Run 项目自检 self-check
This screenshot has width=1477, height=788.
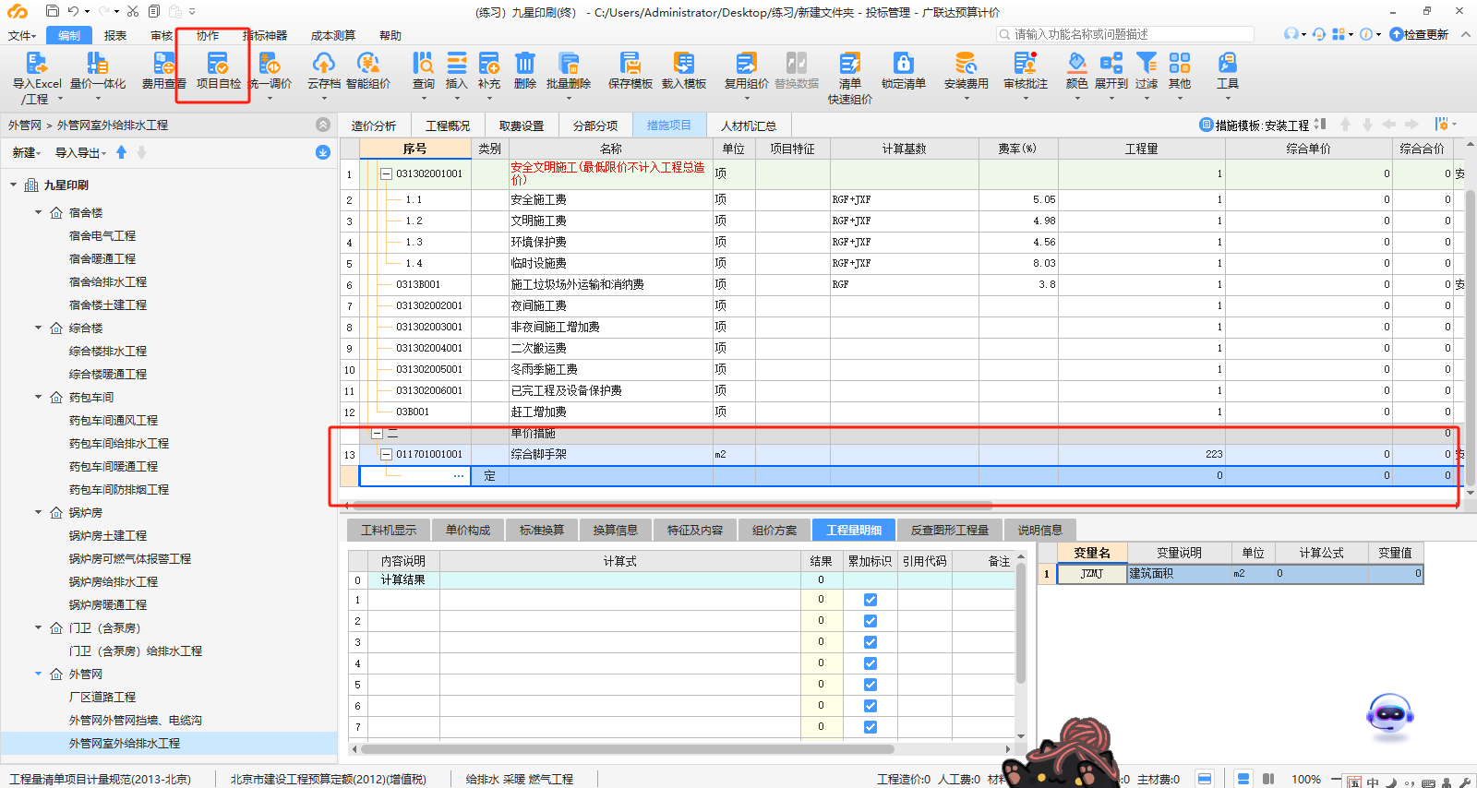(218, 71)
